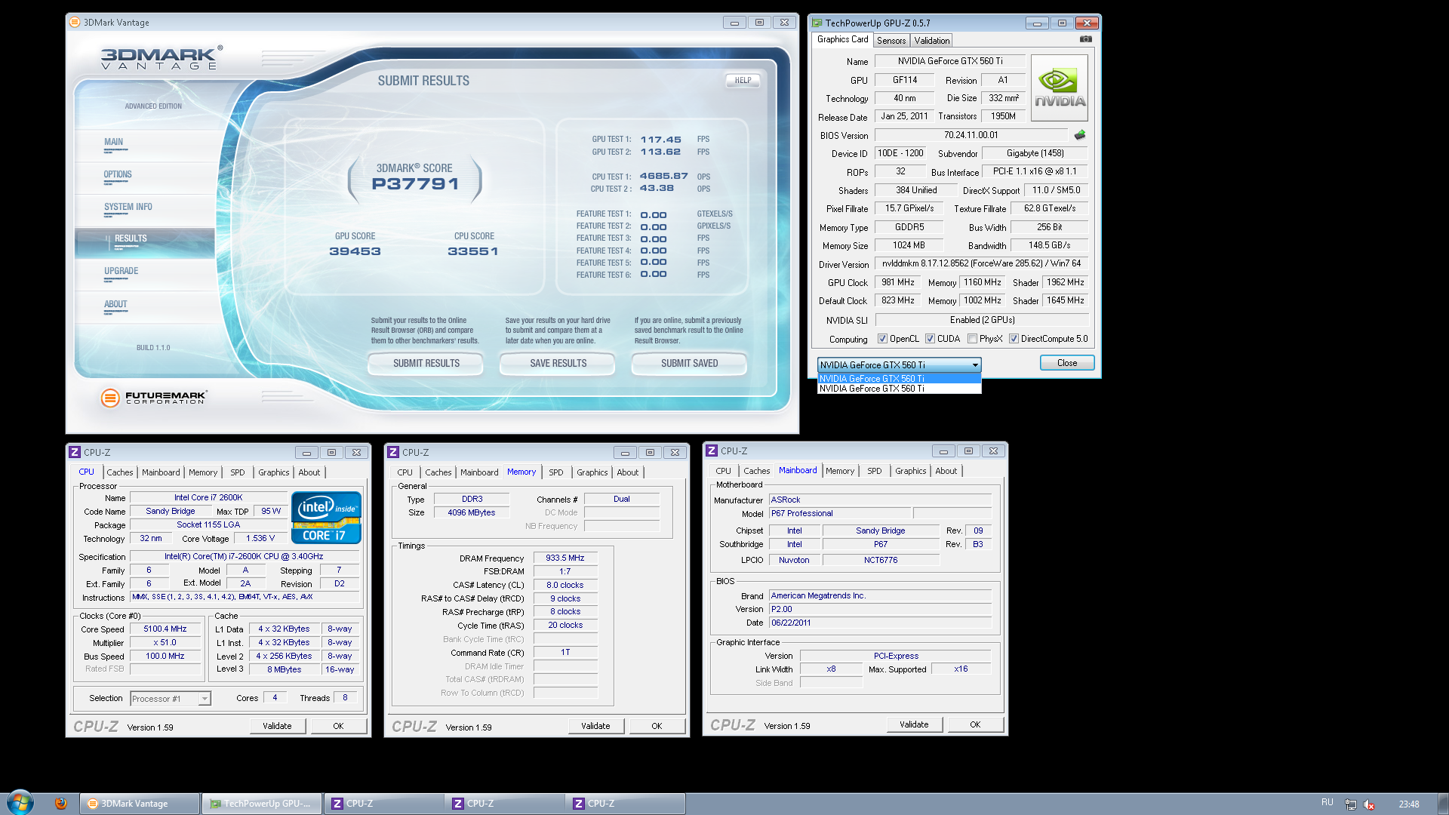Toggle the CUDA checkbox in GPU-Z

(931, 339)
